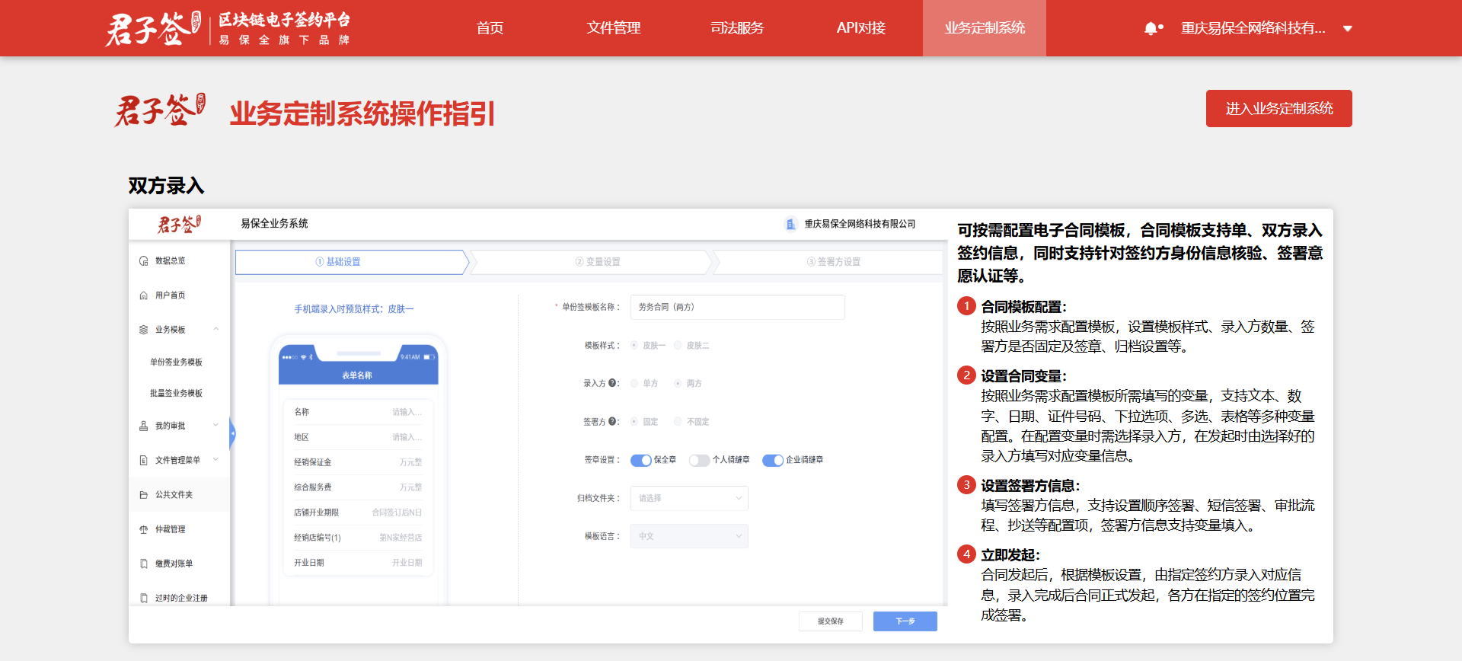Image resolution: width=1462 pixels, height=661 pixels.
Task: Click the 业务模板 layers icon
Action: click(144, 330)
